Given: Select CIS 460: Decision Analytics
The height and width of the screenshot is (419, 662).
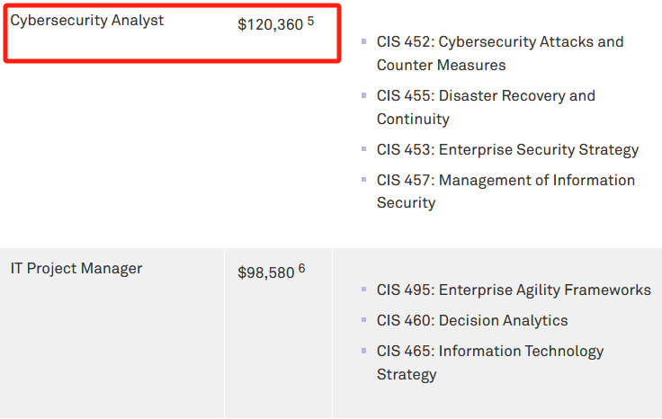Looking at the screenshot, I should point(472,321).
